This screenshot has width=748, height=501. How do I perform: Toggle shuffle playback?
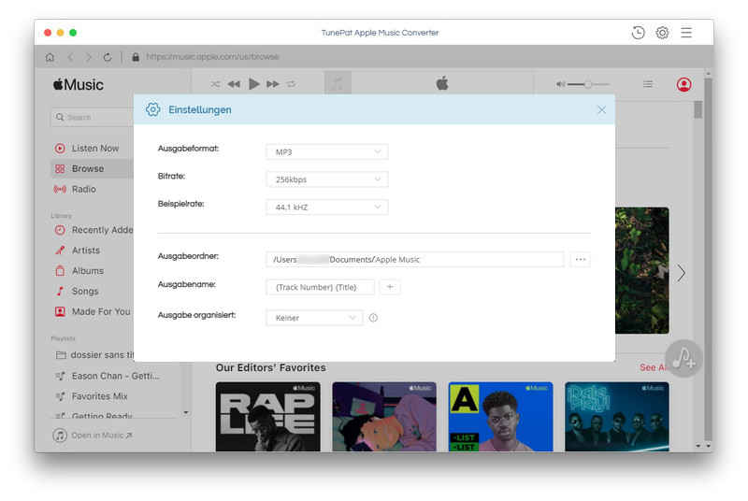coord(215,84)
